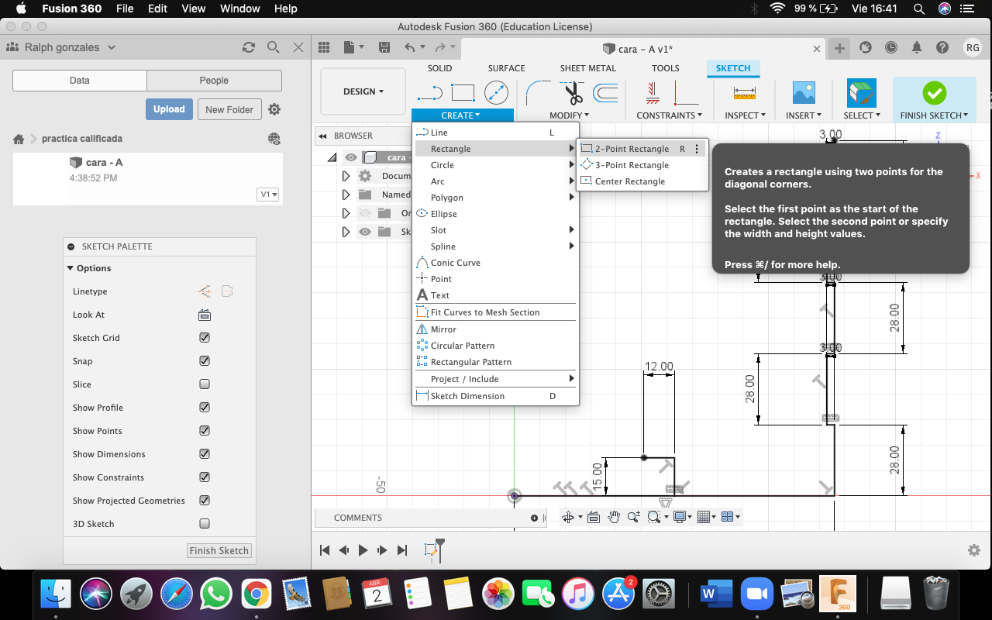The height and width of the screenshot is (620, 992).
Task: Switch to the People tab
Action: coord(214,81)
